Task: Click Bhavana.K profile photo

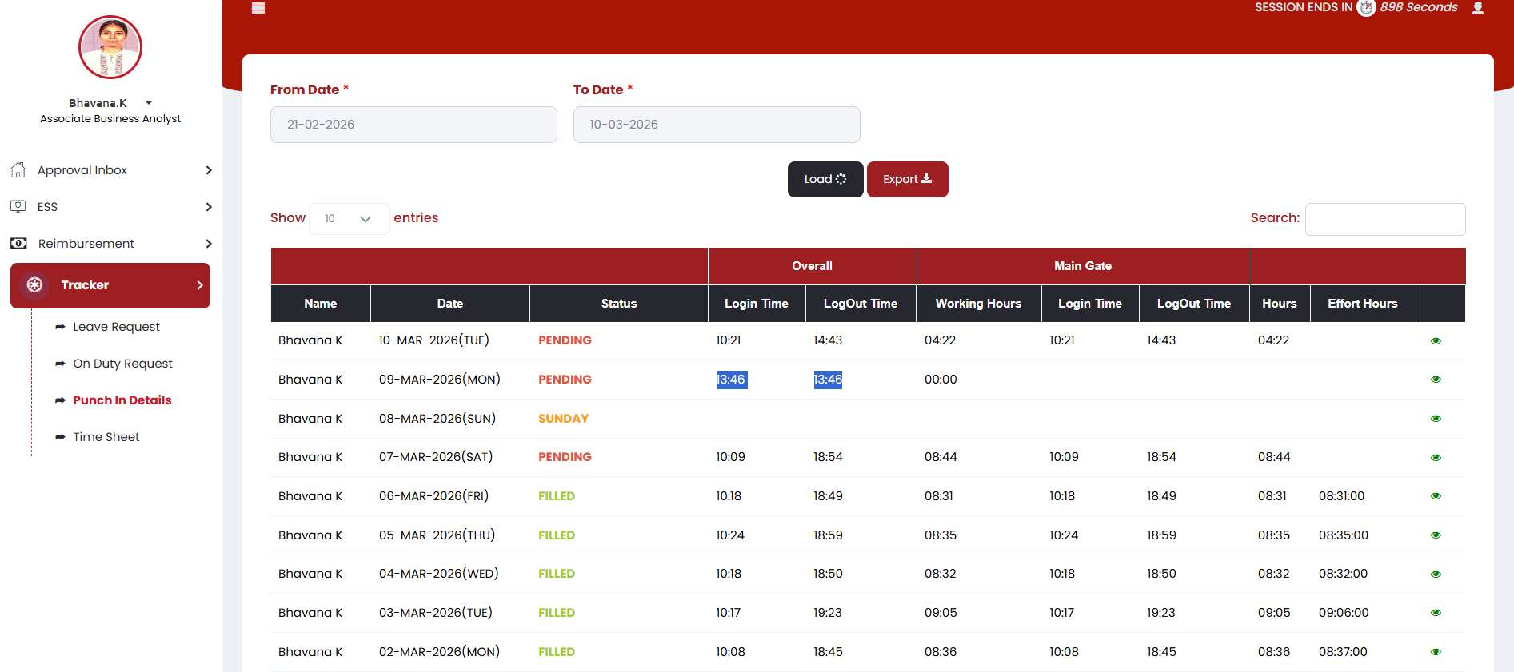Action: coord(110,47)
